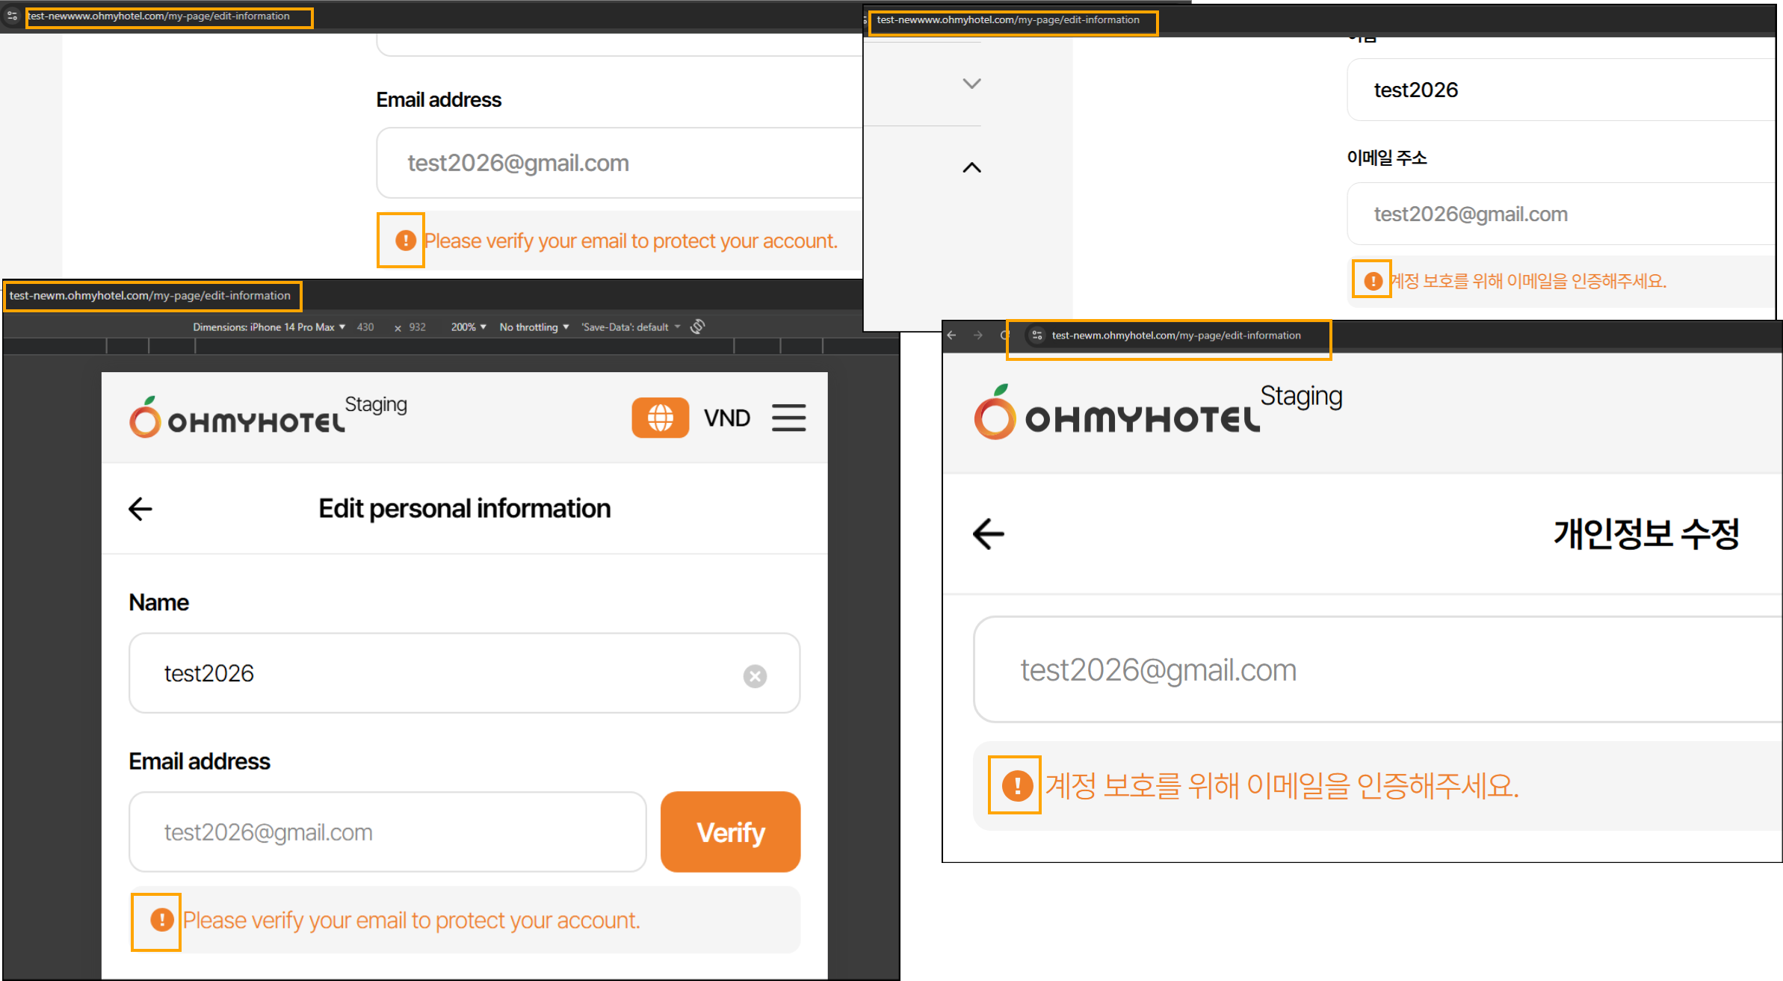Click the VND currency selector
1783x981 pixels.
[x=726, y=418]
